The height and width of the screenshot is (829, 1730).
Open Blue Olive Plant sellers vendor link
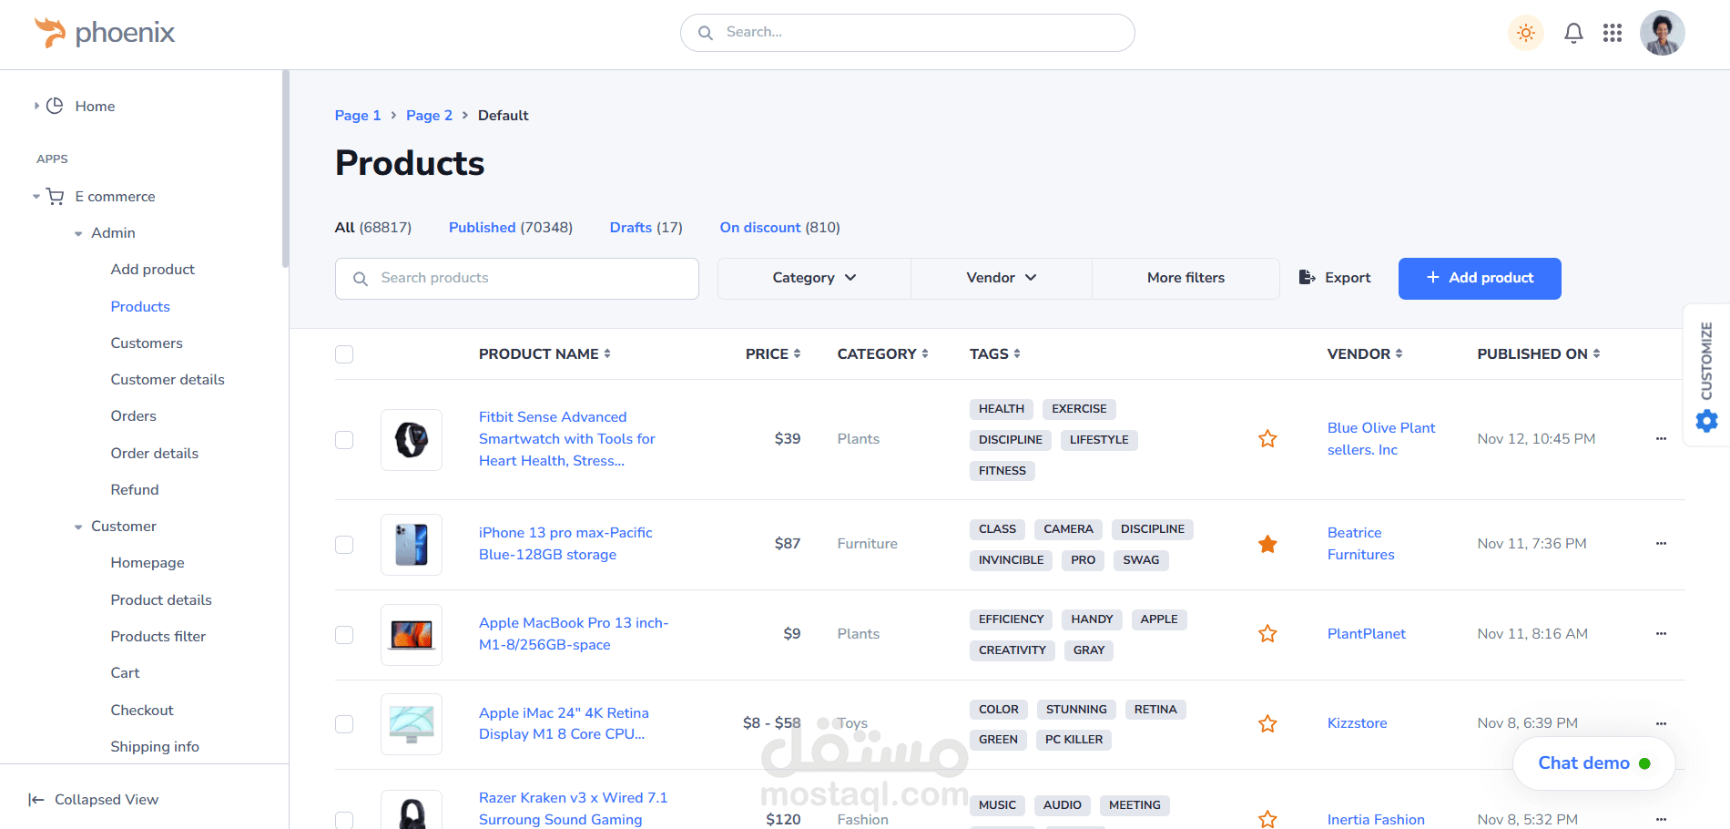1381,439
